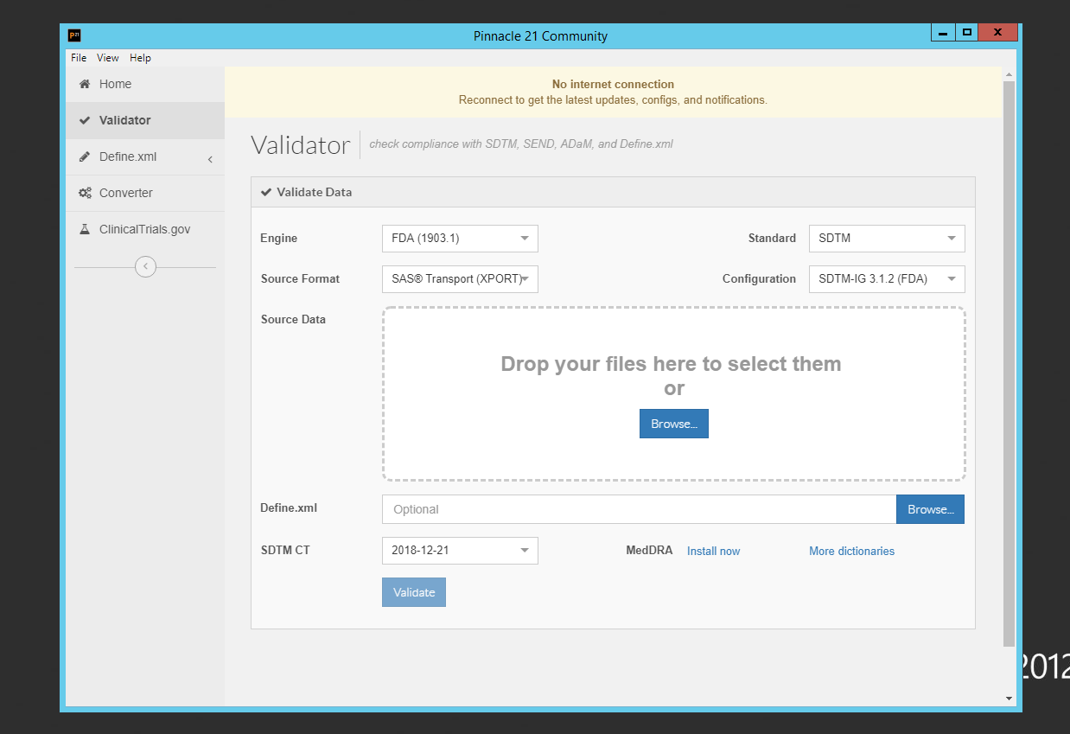
Task: Open the View menu
Action: tap(108, 58)
